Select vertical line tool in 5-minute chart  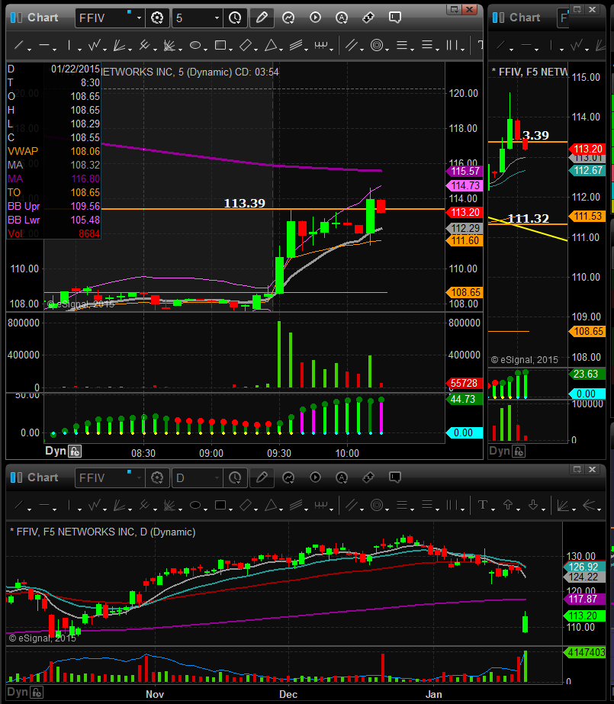click(69, 45)
